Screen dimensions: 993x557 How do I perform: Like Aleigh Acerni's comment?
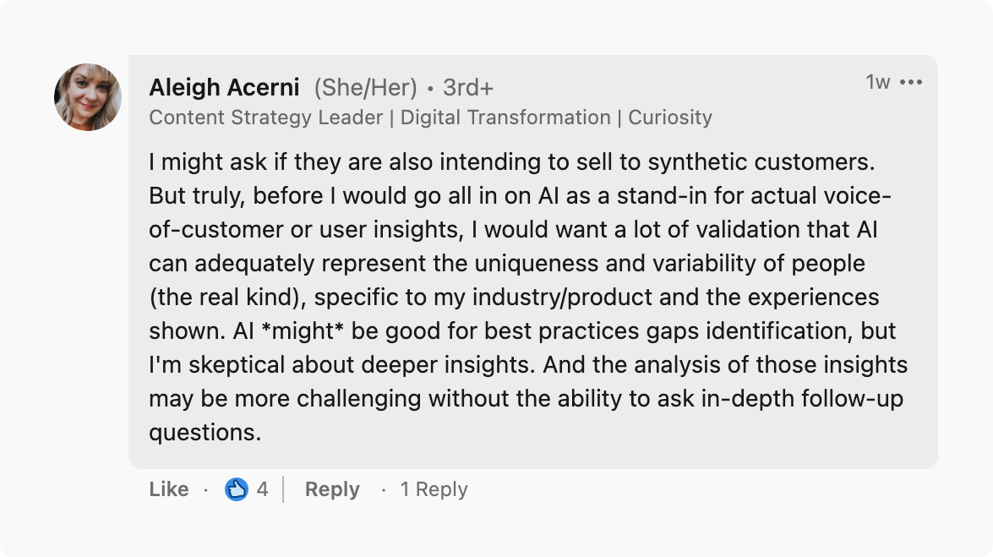[x=169, y=489]
